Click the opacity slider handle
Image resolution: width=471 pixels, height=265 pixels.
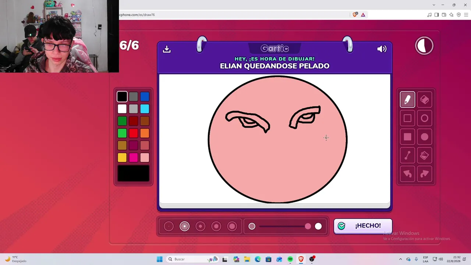308,226
